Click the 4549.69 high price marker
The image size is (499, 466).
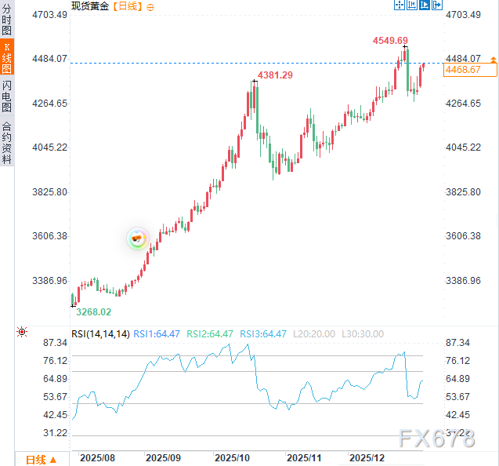click(x=389, y=40)
